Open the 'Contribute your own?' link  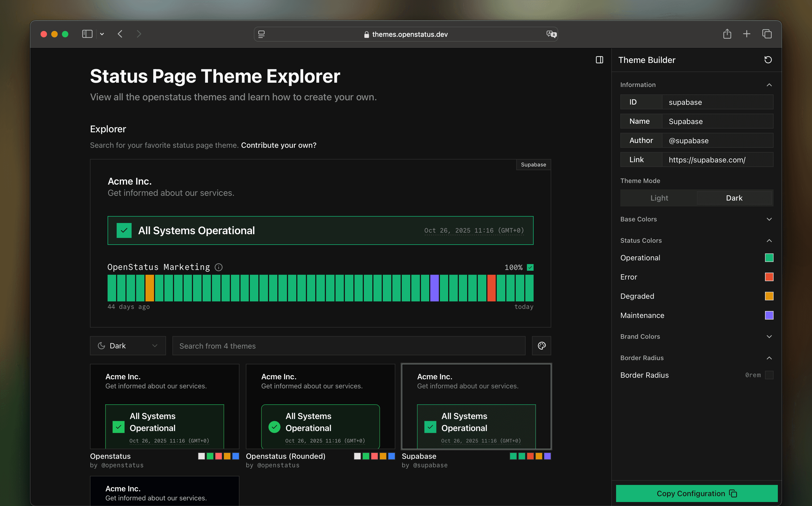[x=279, y=145]
